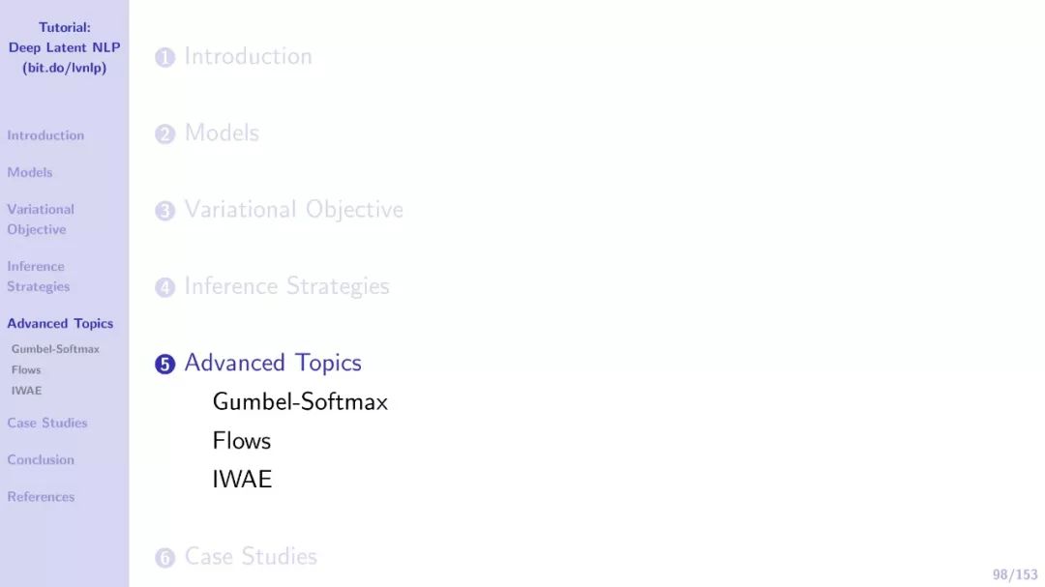
Task: Click the numbered bullet 4 beside Inference Strategies
Action: [164, 287]
